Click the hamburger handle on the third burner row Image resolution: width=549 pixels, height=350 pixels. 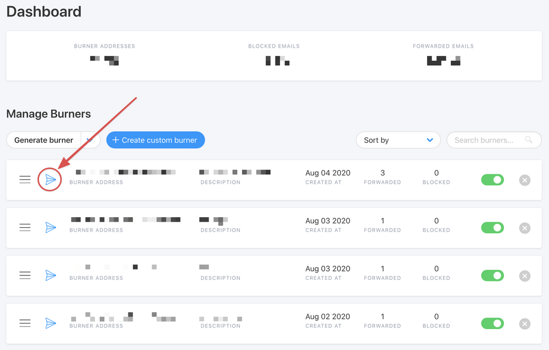25,275
